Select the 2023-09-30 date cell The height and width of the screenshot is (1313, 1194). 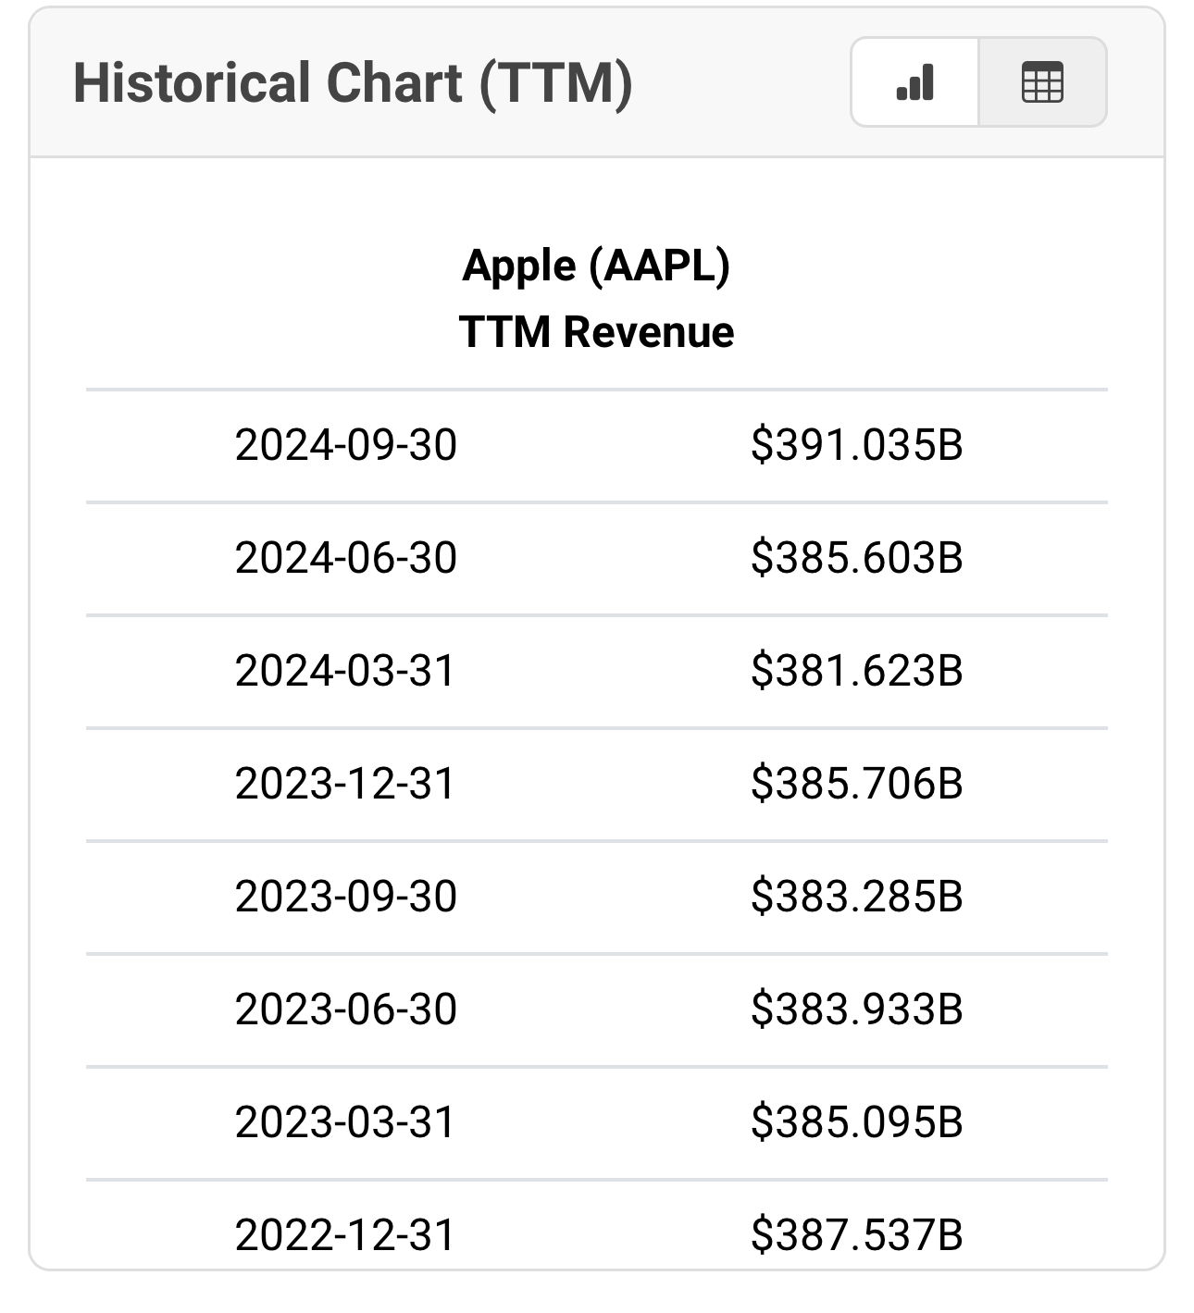[345, 897]
